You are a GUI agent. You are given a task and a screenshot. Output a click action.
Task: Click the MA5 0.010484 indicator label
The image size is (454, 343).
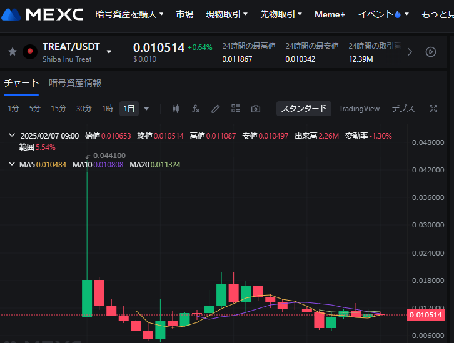pos(43,165)
